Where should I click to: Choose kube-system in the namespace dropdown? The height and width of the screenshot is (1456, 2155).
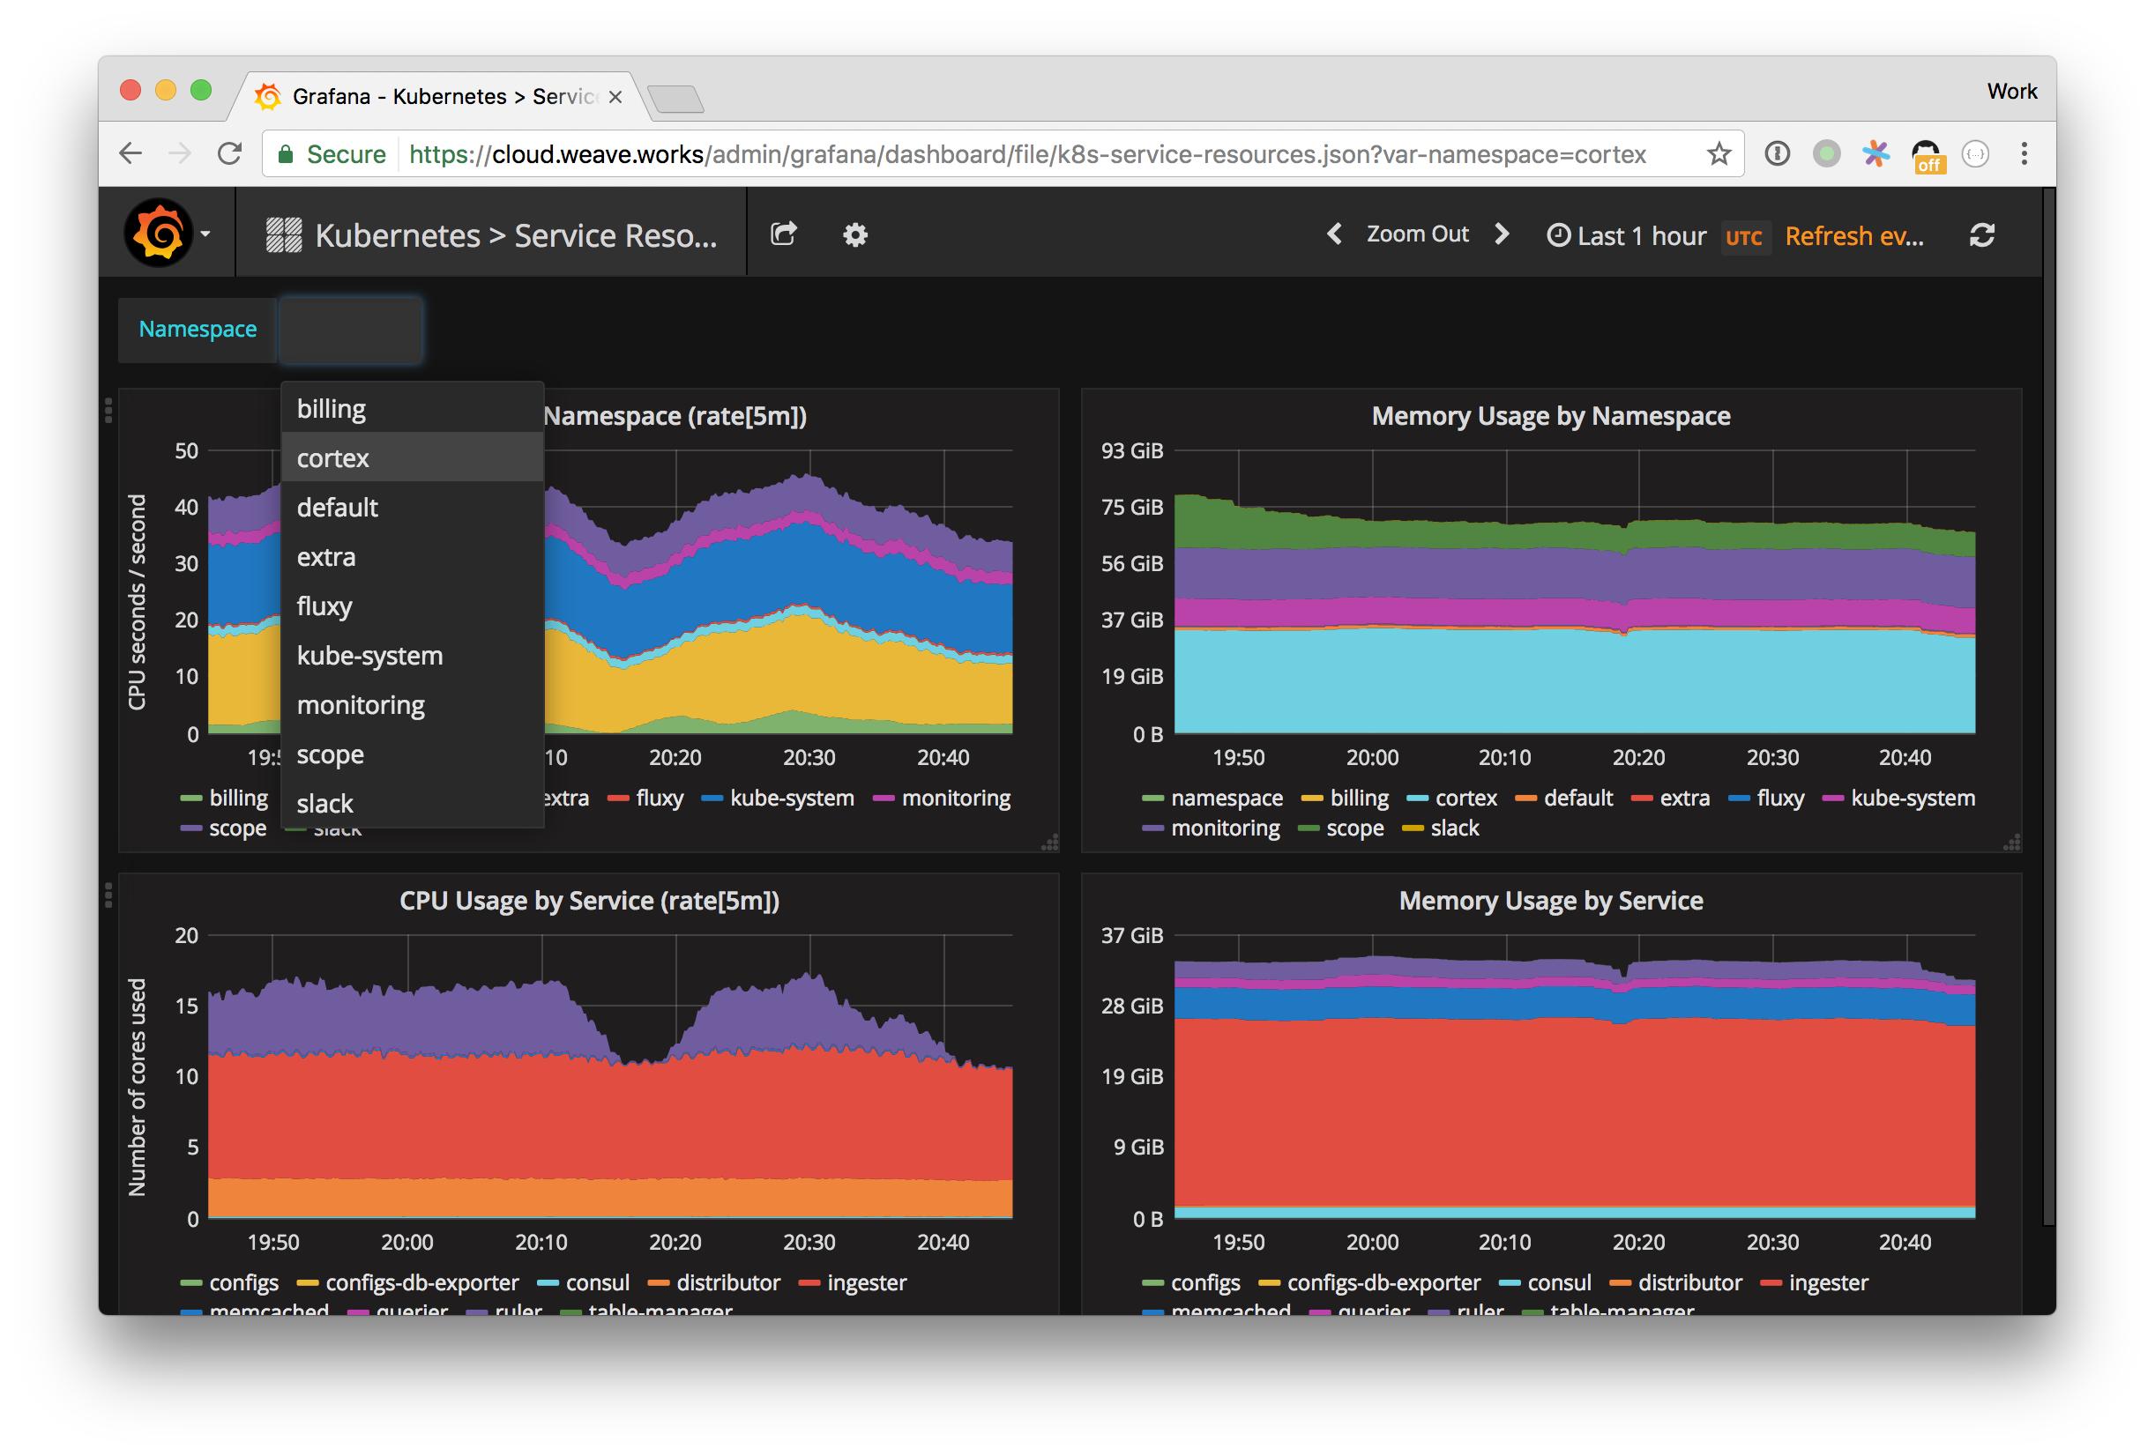(369, 657)
